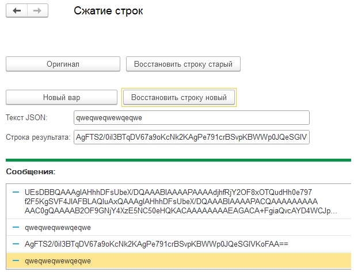This screenshot has height=276, width=354.
Task: Click the Строка результата label
Action: pos(38,137)
